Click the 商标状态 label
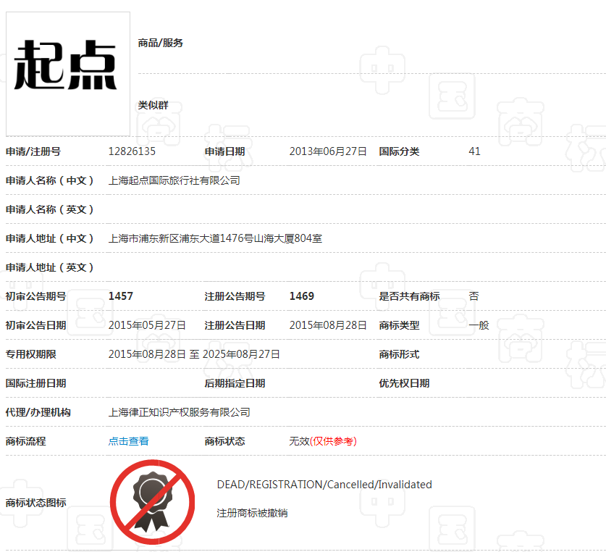606x552 pixels. click(x=224, y=441)
